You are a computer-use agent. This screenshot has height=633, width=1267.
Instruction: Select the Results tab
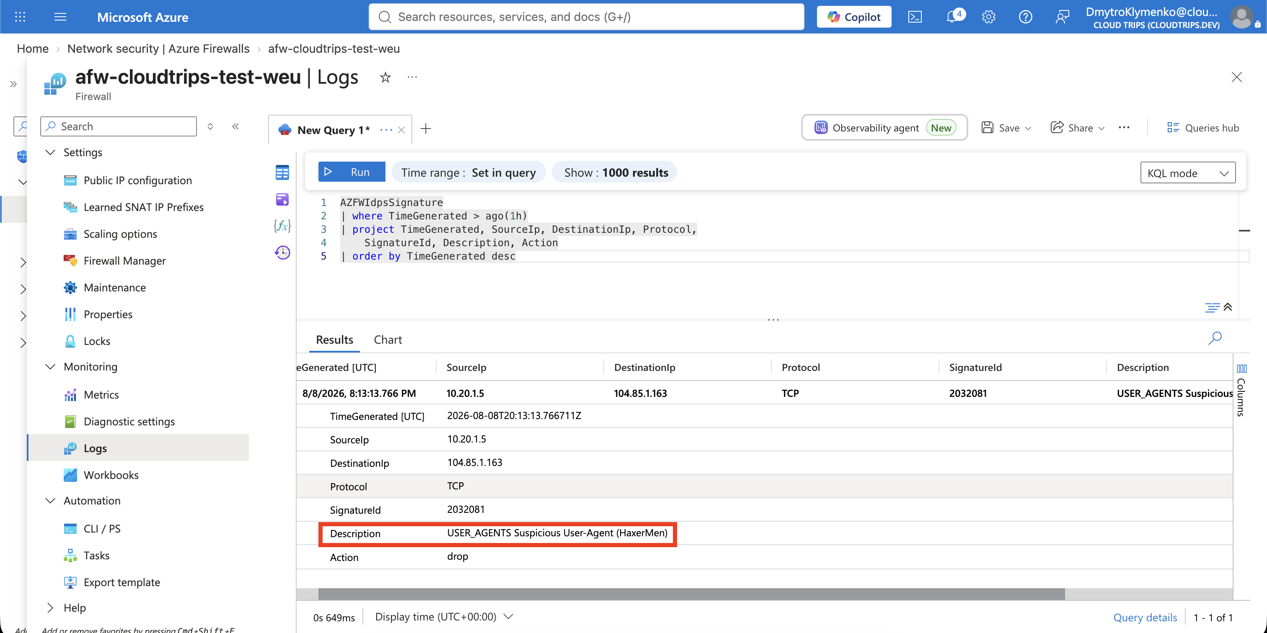click(x=334, y=340)
